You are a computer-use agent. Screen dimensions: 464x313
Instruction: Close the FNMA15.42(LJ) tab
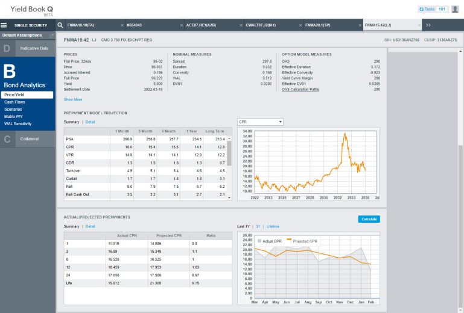click(x=419, y=25)
